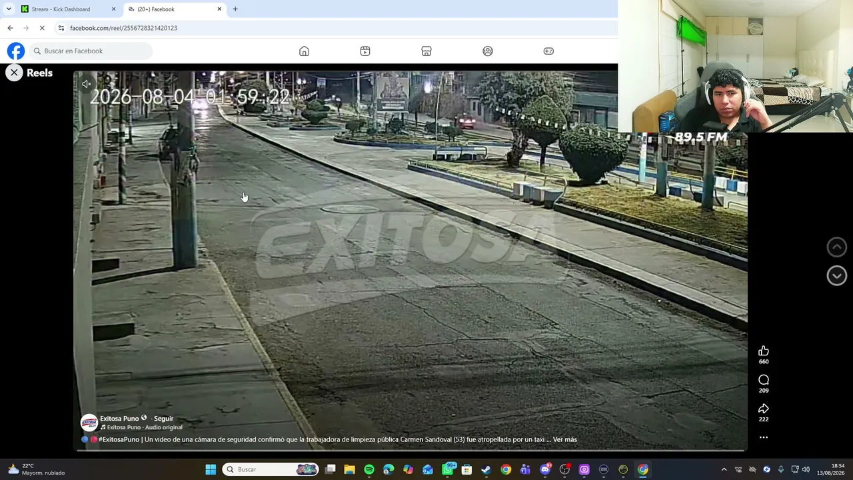Open the volume control in system tray
The height and width of the screenshot is (480, 853).
806,469
